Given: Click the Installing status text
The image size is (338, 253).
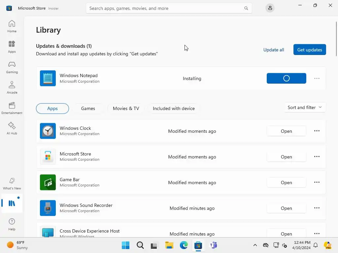Looking at the screenshot, I should [192, 78].
